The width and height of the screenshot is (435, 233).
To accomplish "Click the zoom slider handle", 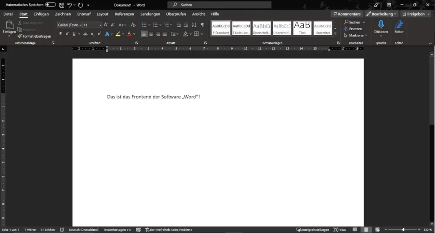I will 404,230.
